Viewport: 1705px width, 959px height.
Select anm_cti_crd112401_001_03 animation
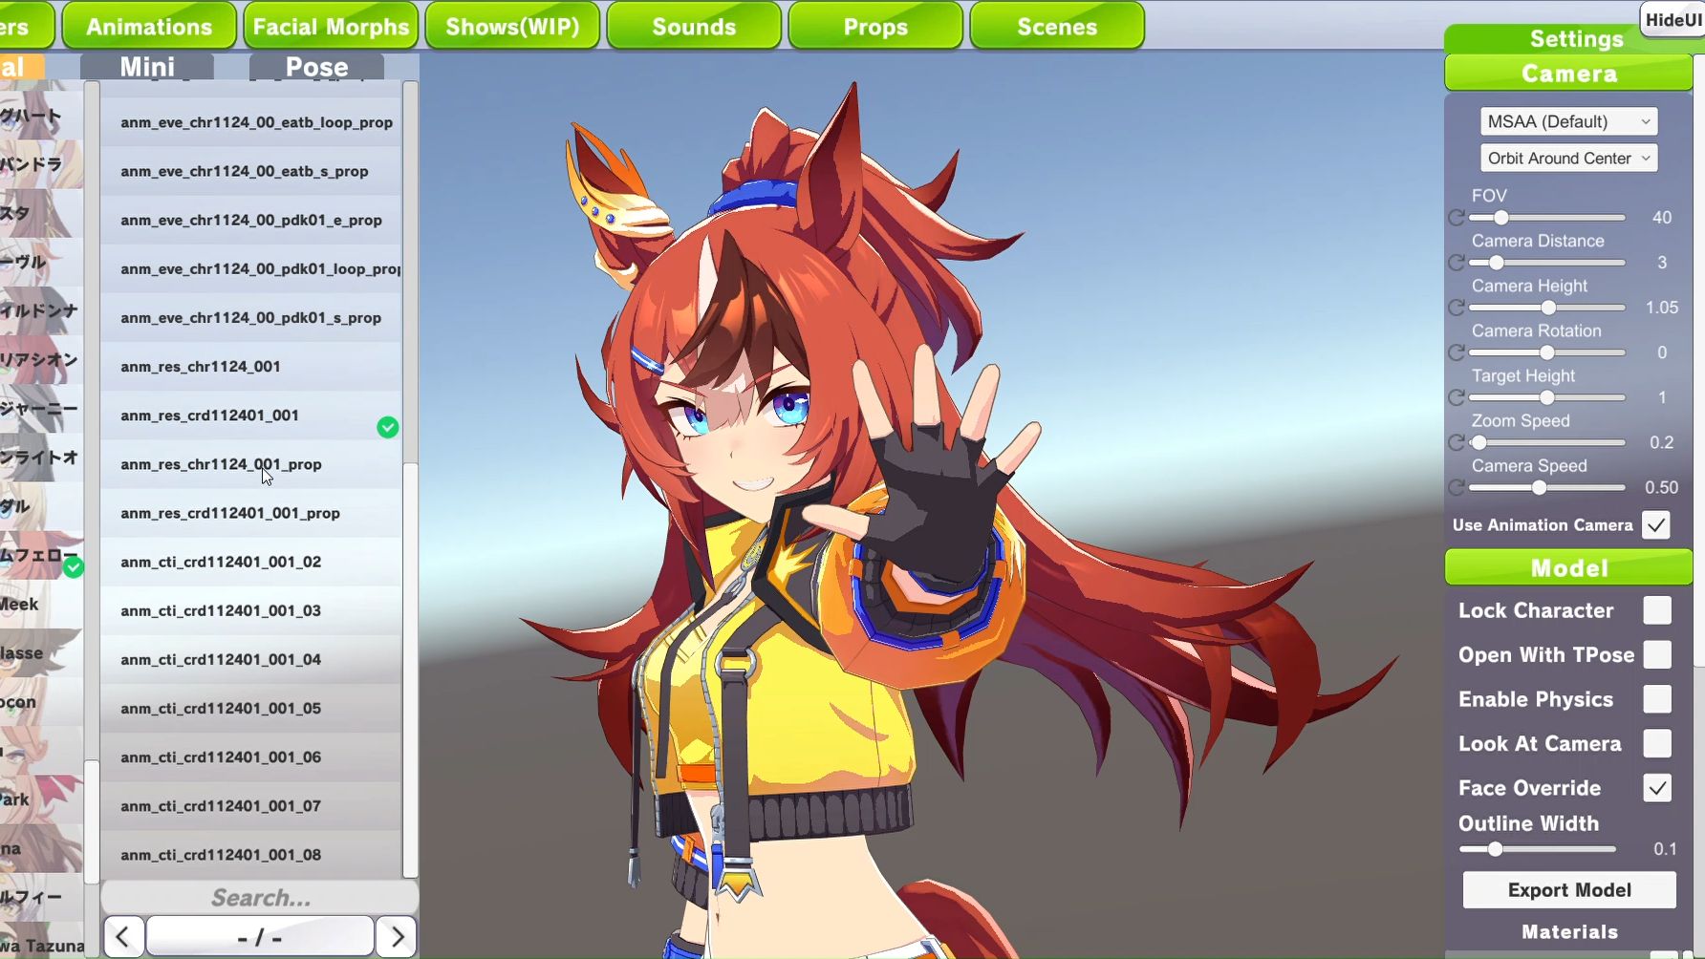click(x=251, y=610)
